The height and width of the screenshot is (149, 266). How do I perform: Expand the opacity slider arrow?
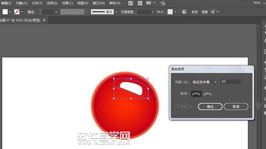tap(153, 12)
